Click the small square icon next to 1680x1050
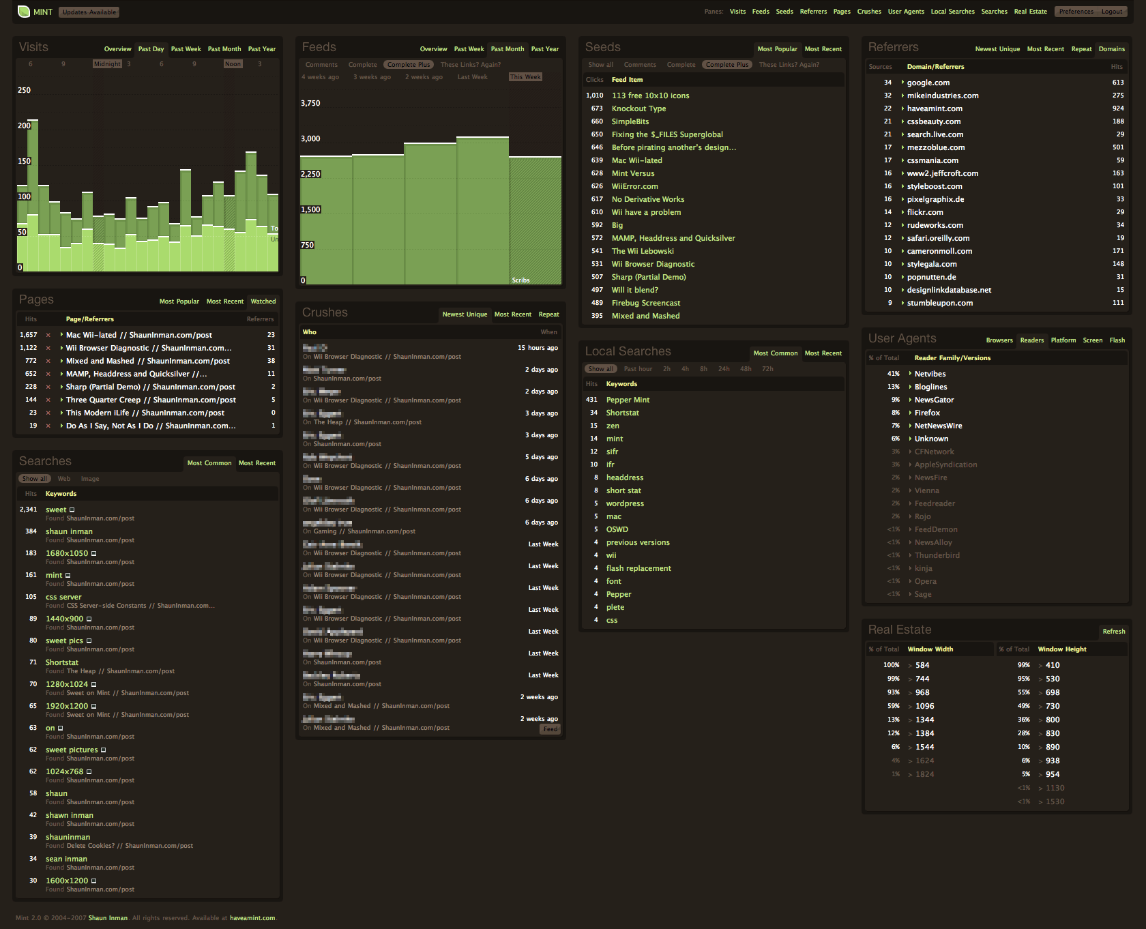This screenshot has width=1146, height=929. [x=93, y=554]
